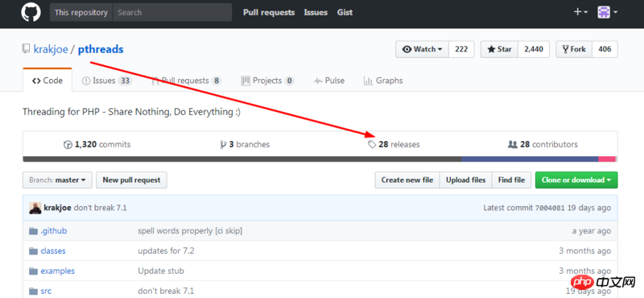Open commit hash 7004081
Screen dimensions: 644x298
tap(550, 208)
